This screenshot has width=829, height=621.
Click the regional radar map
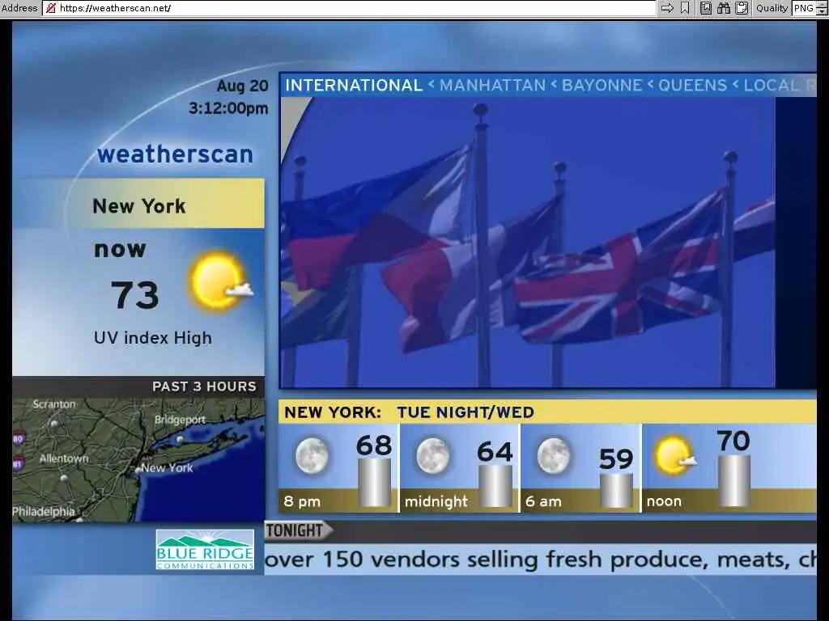[x=138, y=460]
